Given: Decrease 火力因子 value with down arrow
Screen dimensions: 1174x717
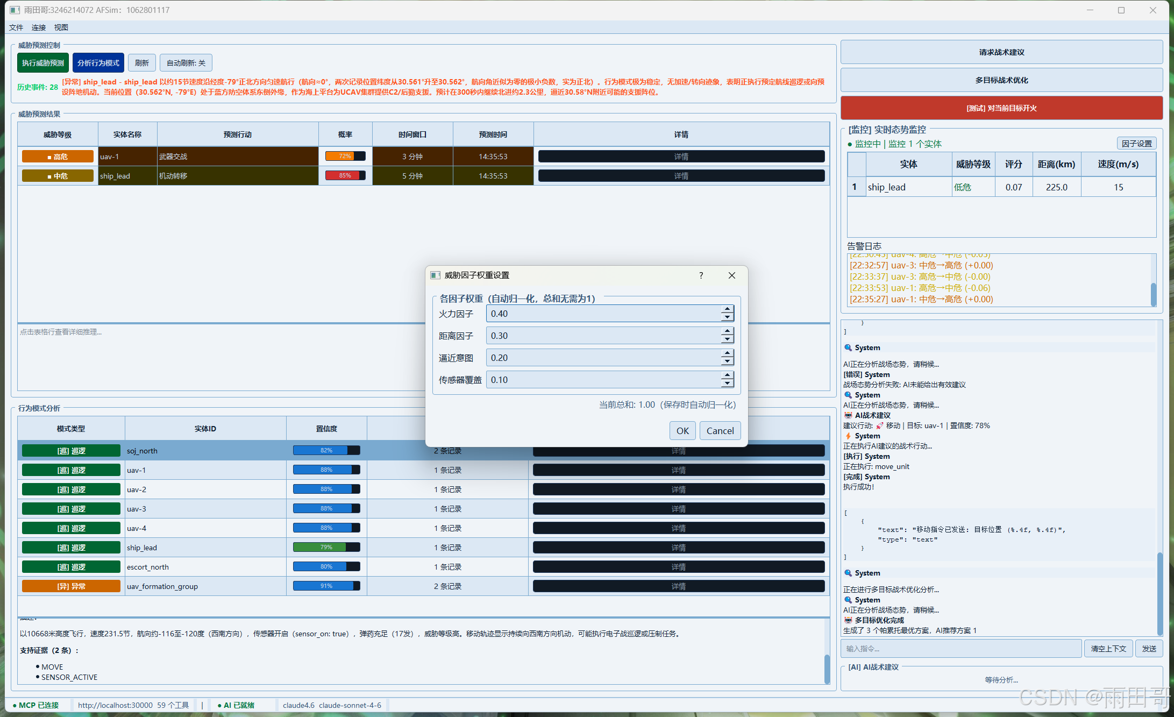Looking at the screenshot, I should 727,317.
